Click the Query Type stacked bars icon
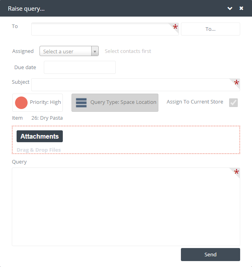The height and width of the screenshot is (267, 252). coord(81,103)
